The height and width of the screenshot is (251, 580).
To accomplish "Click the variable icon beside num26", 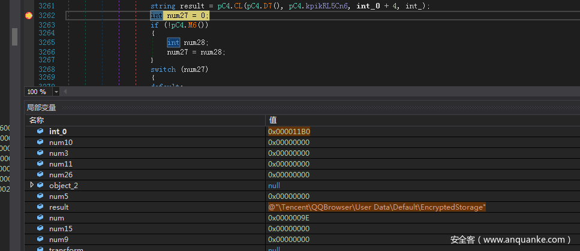I will pyautogui.click(x=40, y=175).
